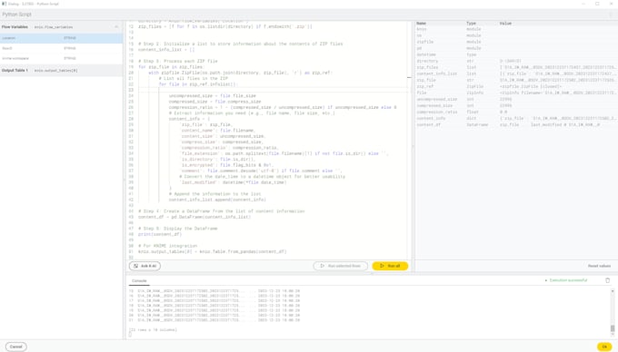Click Reset values in workspace panel

coord(599,266)
